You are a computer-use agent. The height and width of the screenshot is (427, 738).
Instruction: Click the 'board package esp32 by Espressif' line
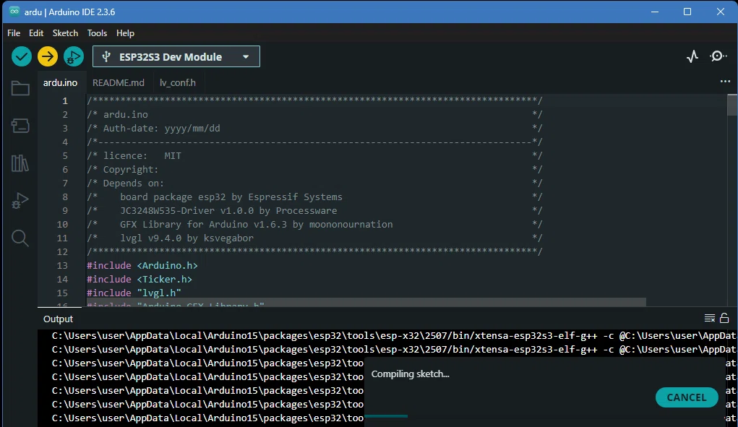(x=314, y=197)
